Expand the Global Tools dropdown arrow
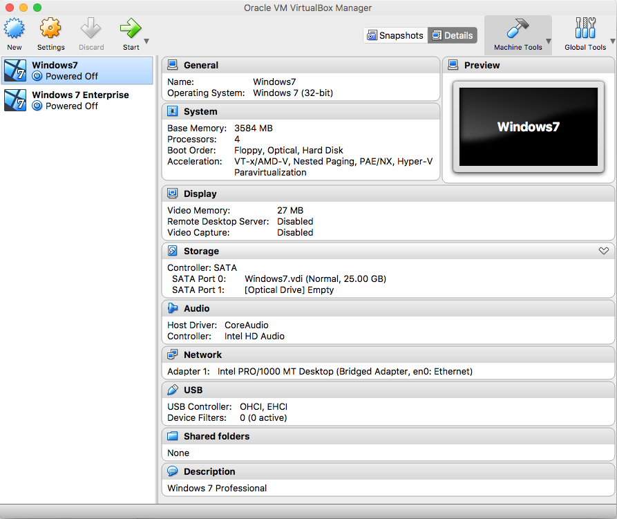Screen dimensions: 617x519 click(611, 41)
